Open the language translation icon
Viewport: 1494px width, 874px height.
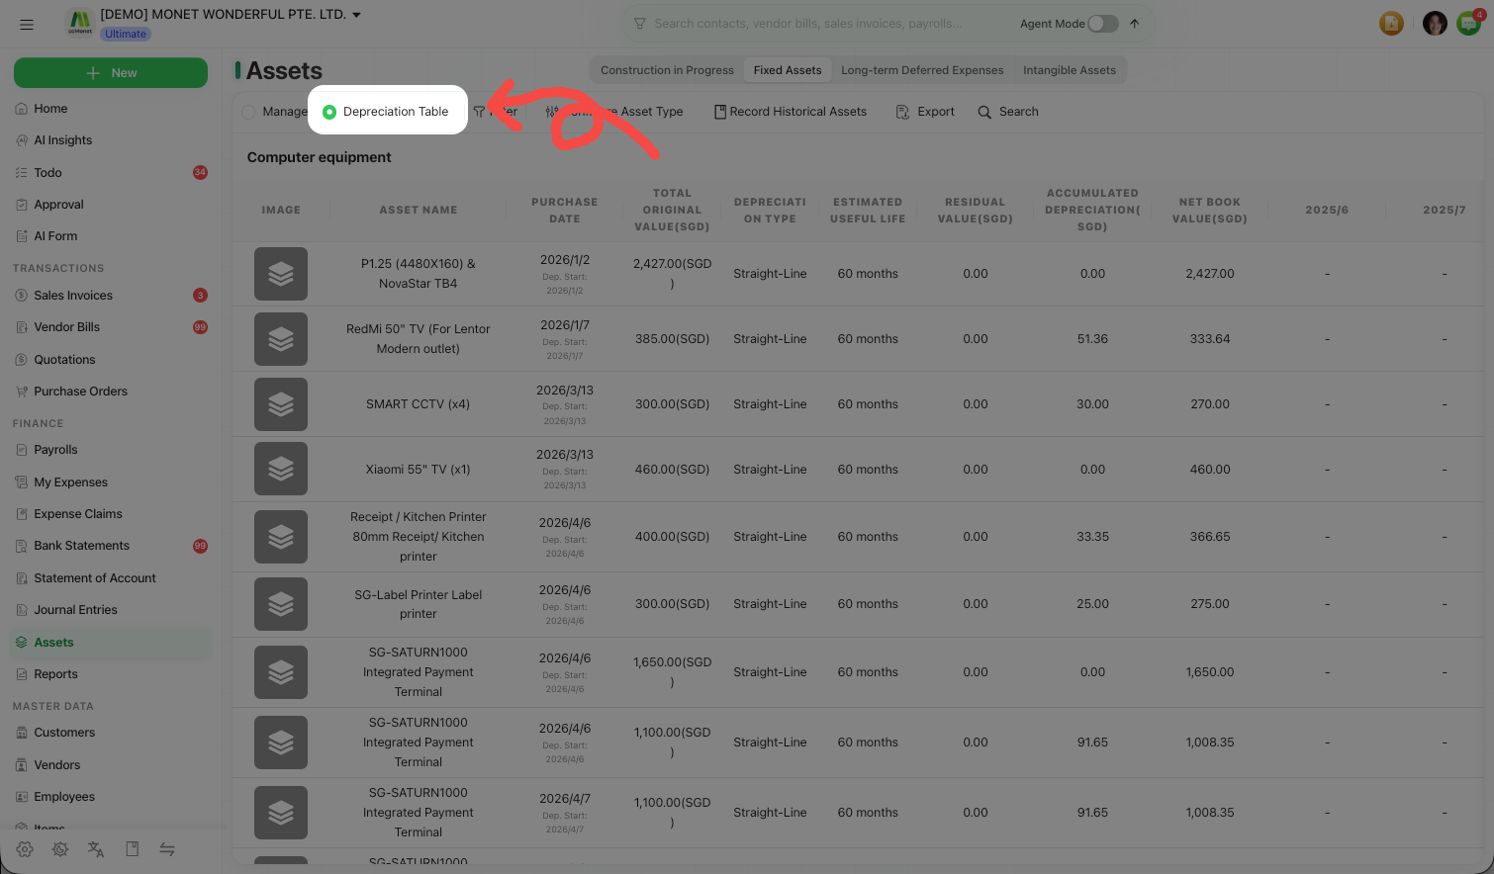pos(96,849)
